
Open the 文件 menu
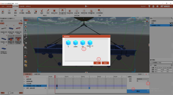(3, 6)
